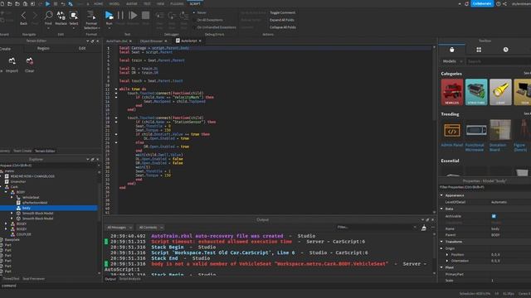
Task: Click the blue play icon in quick access bar
Action: tap(47, 3)
